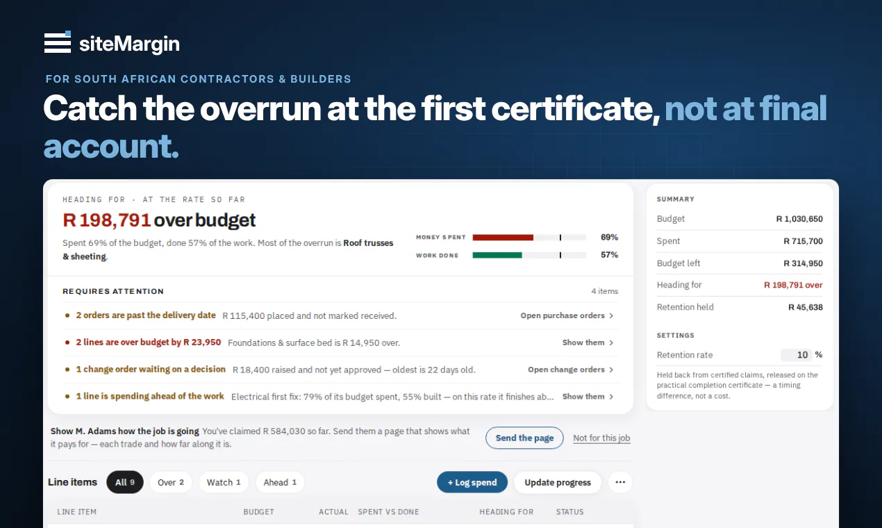Click Heading for value R 198,791 over
This screenshot has height=528, width=882.
[793, 285]
